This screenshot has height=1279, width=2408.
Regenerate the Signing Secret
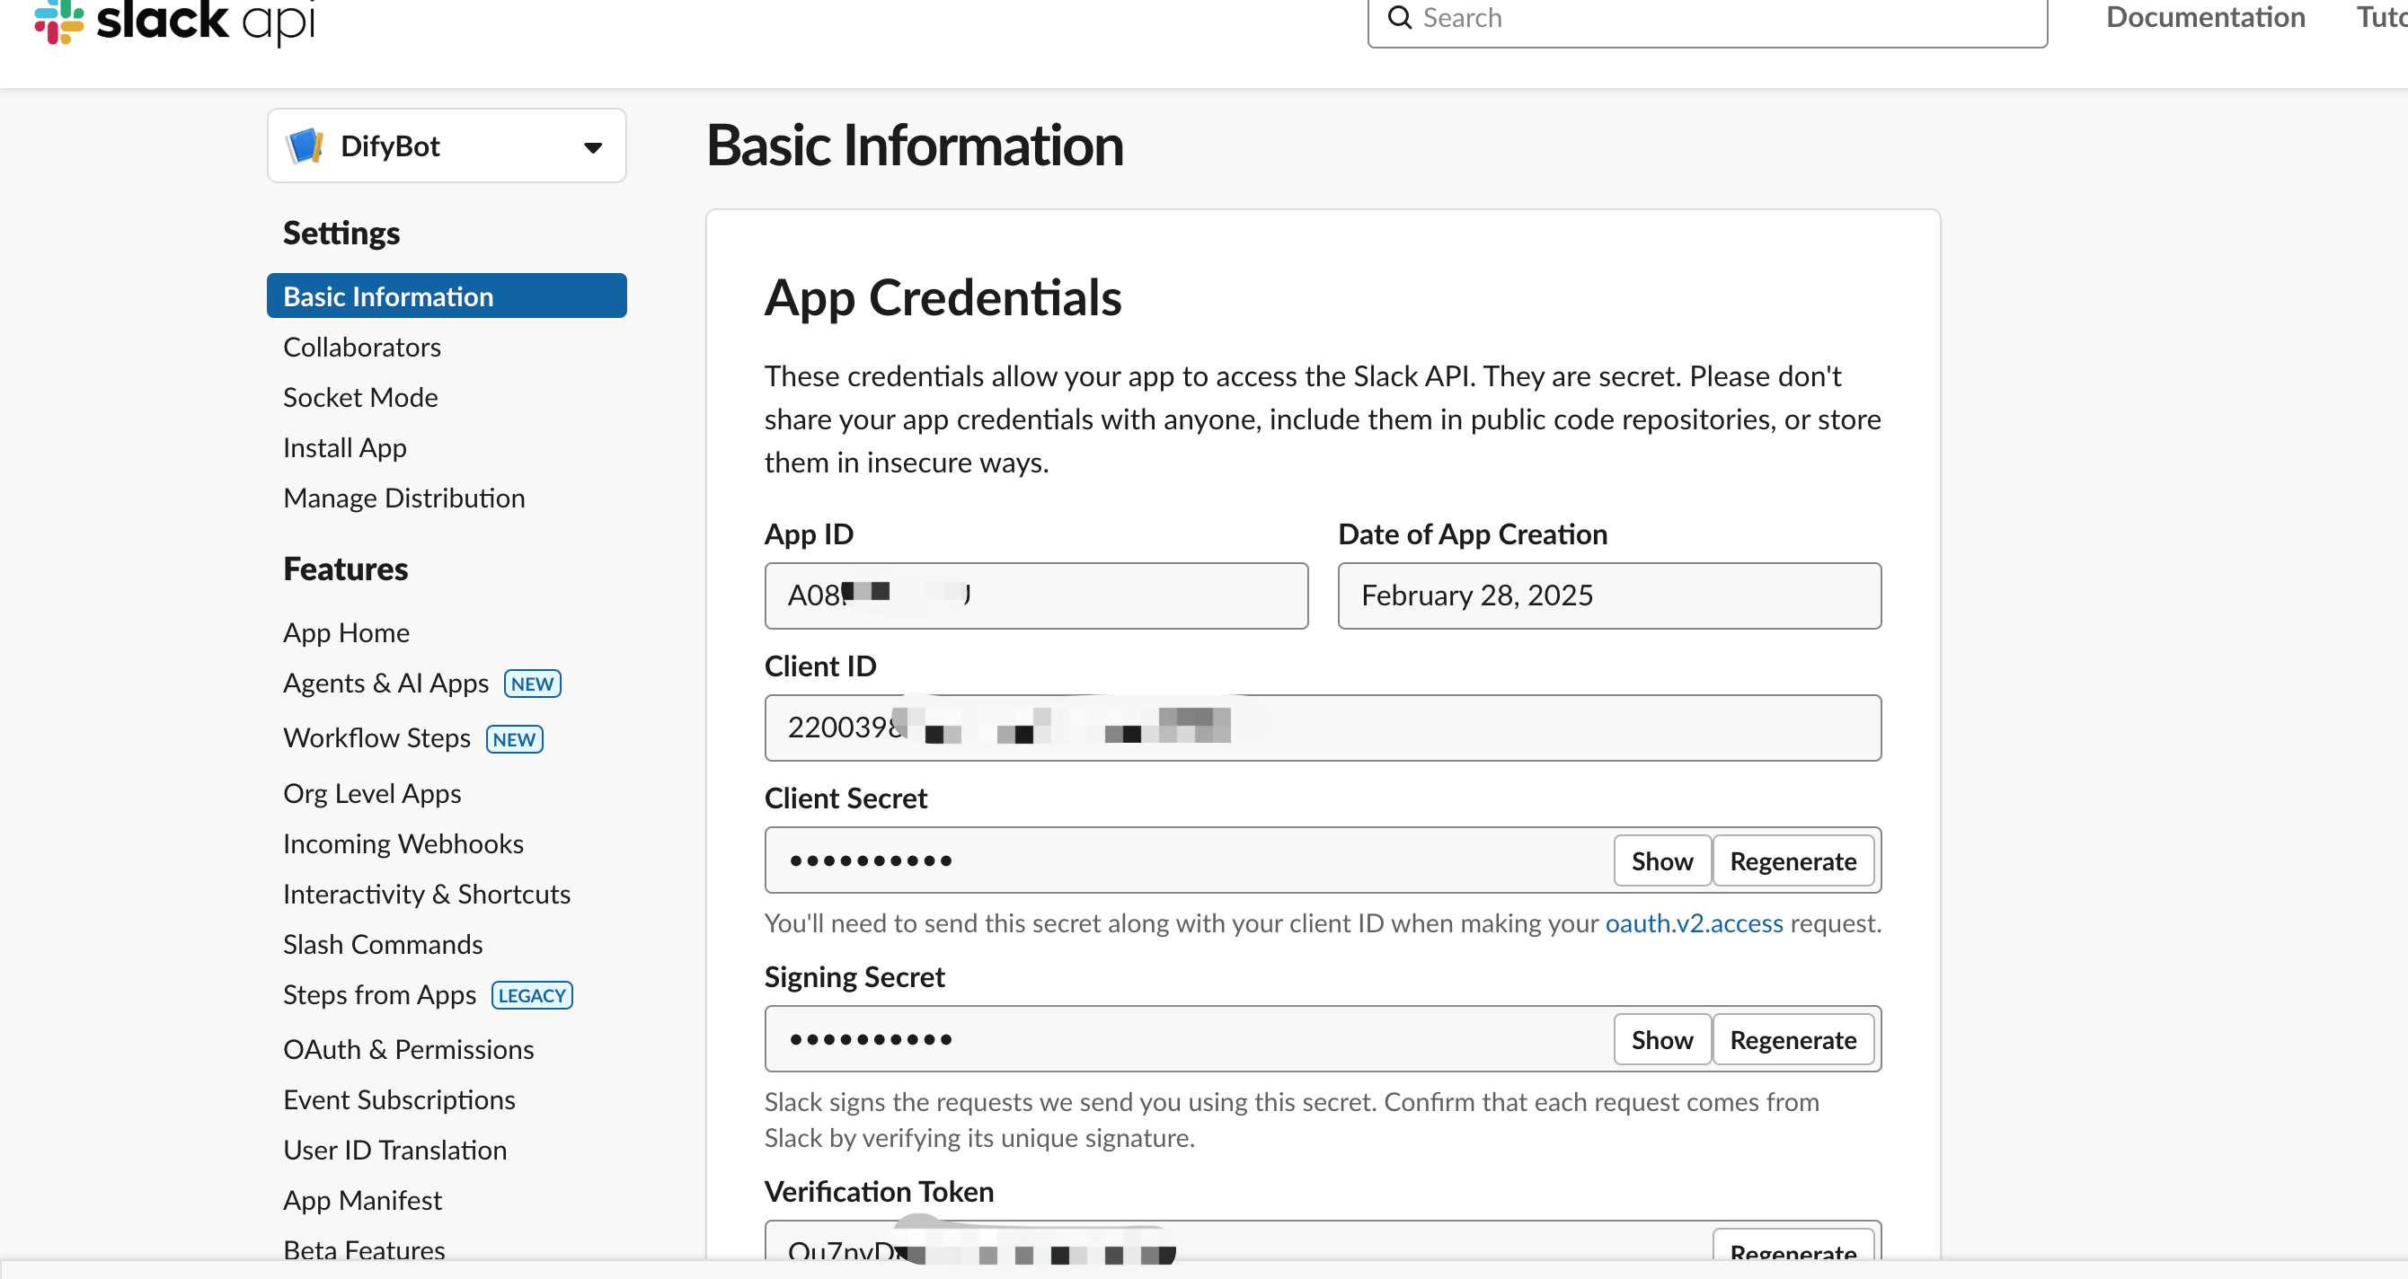coord(1792,1039)
